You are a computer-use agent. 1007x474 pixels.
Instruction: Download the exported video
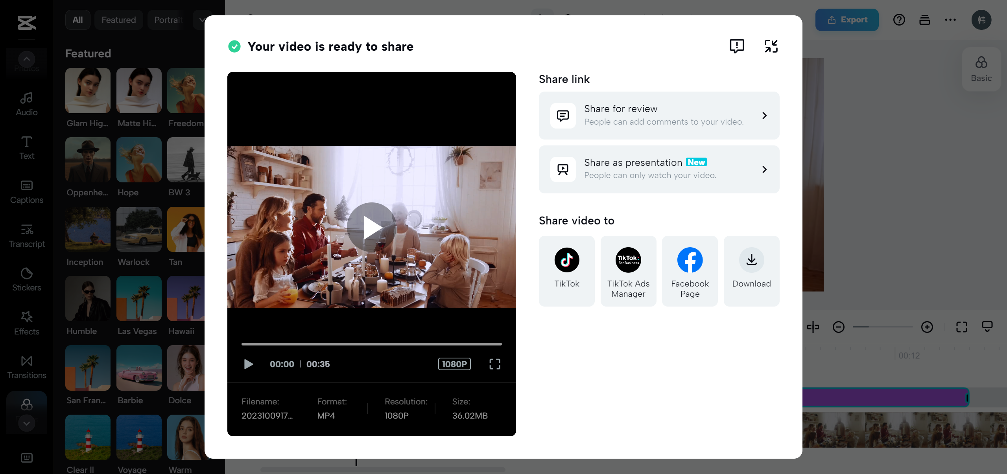click(x=751, y=271)
